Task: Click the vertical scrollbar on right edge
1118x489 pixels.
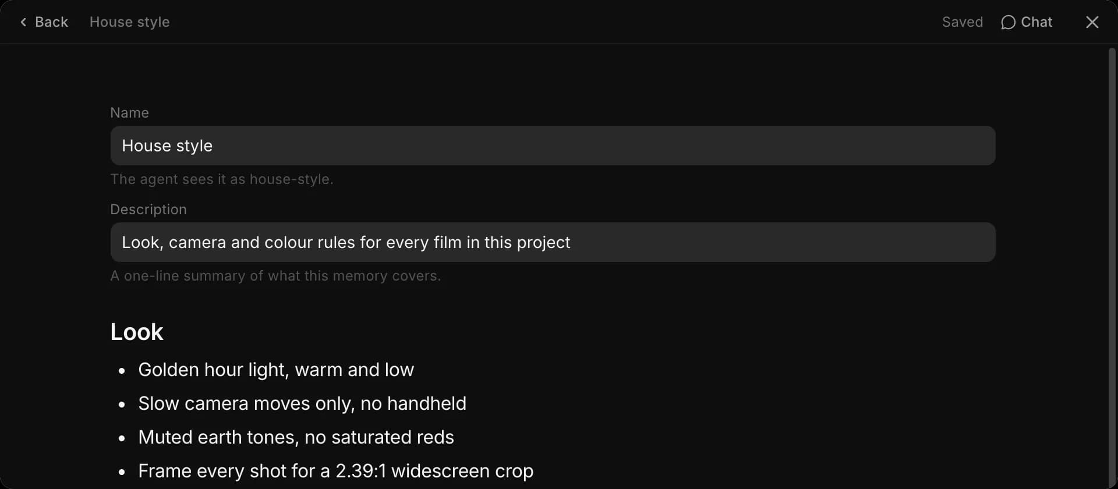Action: point(1112,268)
